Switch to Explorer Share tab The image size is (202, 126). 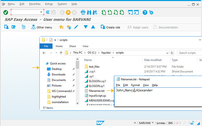pos(72,46)
